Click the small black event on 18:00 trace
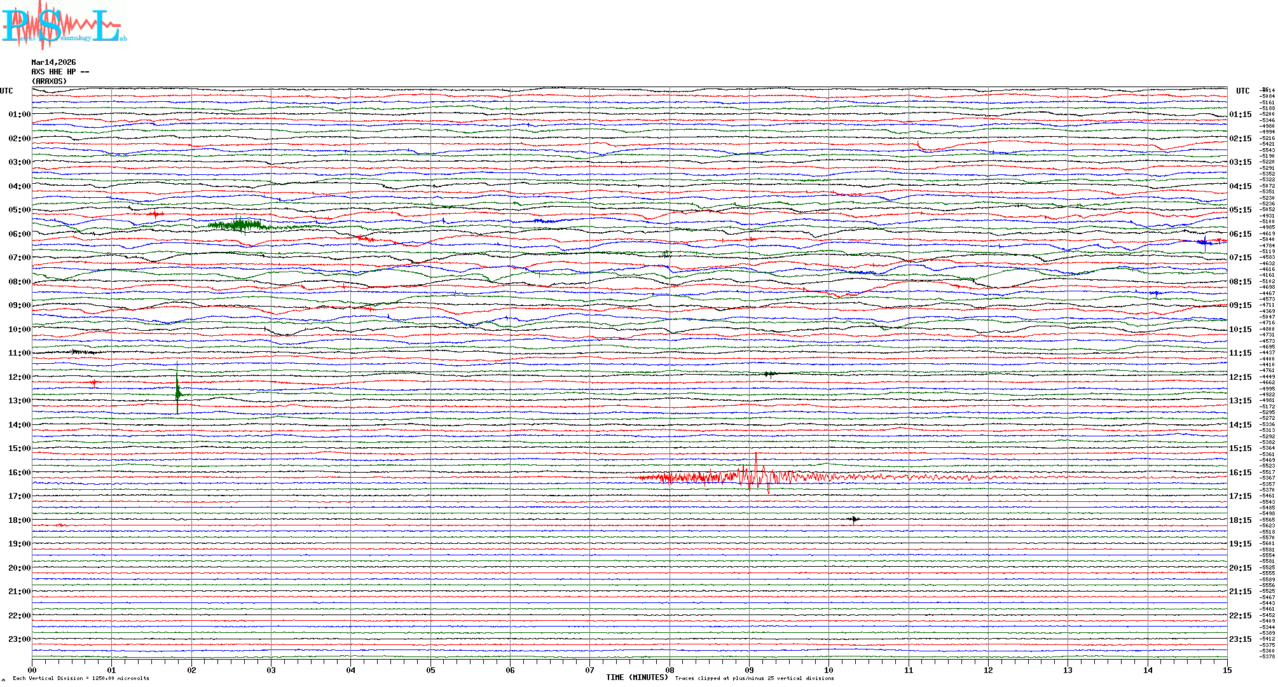The width and height of the screenshot is (1278, 687). point(855,520)
